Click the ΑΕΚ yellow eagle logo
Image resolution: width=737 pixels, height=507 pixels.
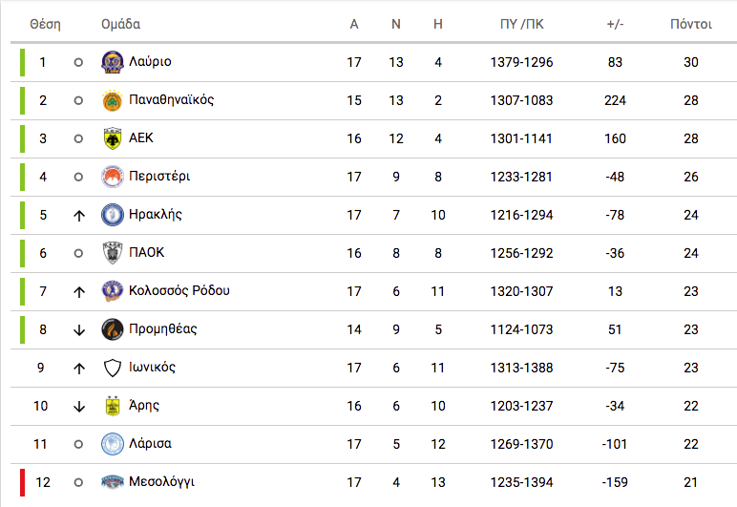point(113,138)
